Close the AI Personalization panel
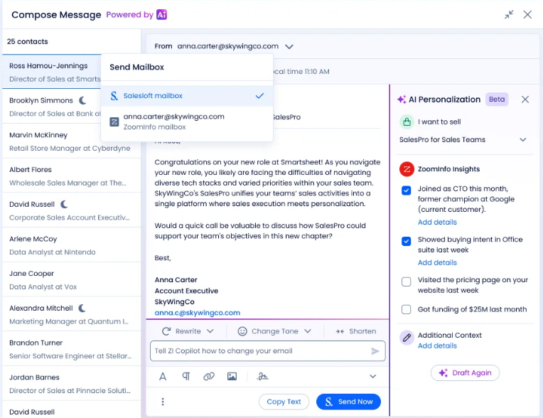The width and height of the screenshot is (543, 418). tap(525, 100)
